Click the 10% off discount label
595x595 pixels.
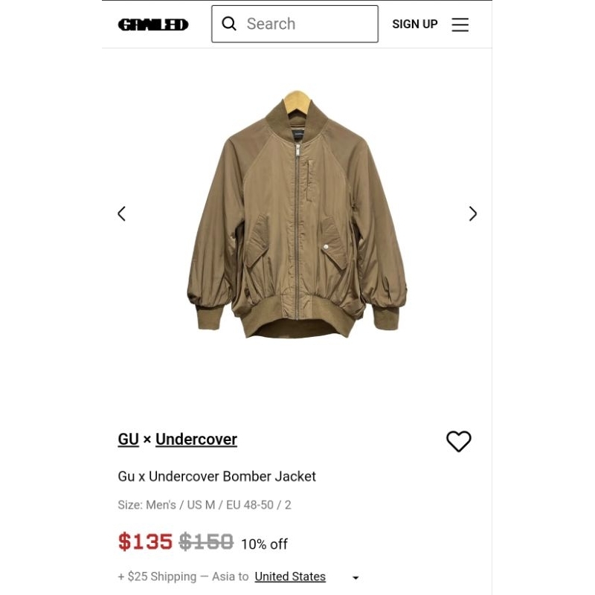coord(265,544)
